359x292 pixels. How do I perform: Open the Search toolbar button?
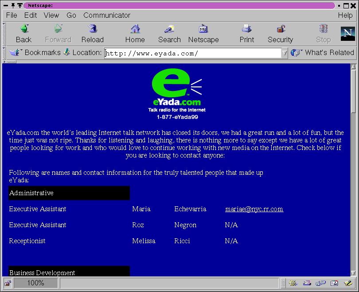point(169,29)
